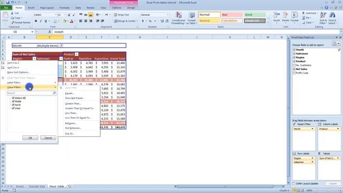Uncheck the Middle region checkbox
Image resolution: width=343 pixels, height=193 pixels.
click(x=13, y=101)
